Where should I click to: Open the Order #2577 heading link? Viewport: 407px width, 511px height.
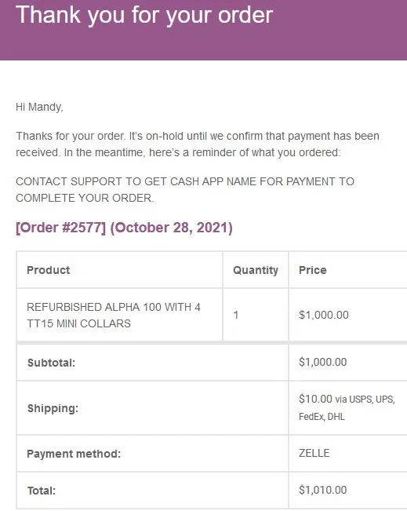(60, 227)
